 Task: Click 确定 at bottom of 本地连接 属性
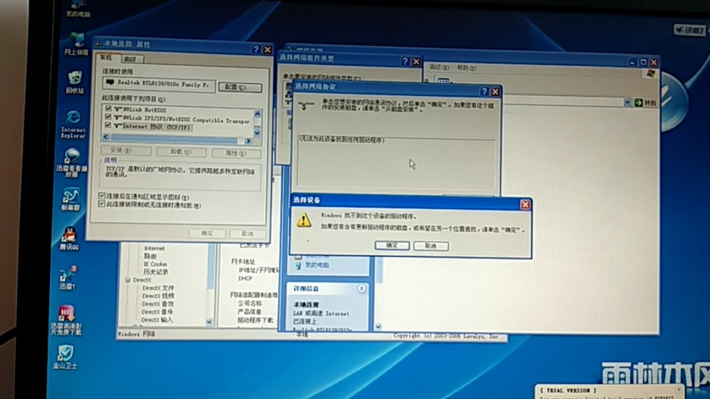[207, 233]
